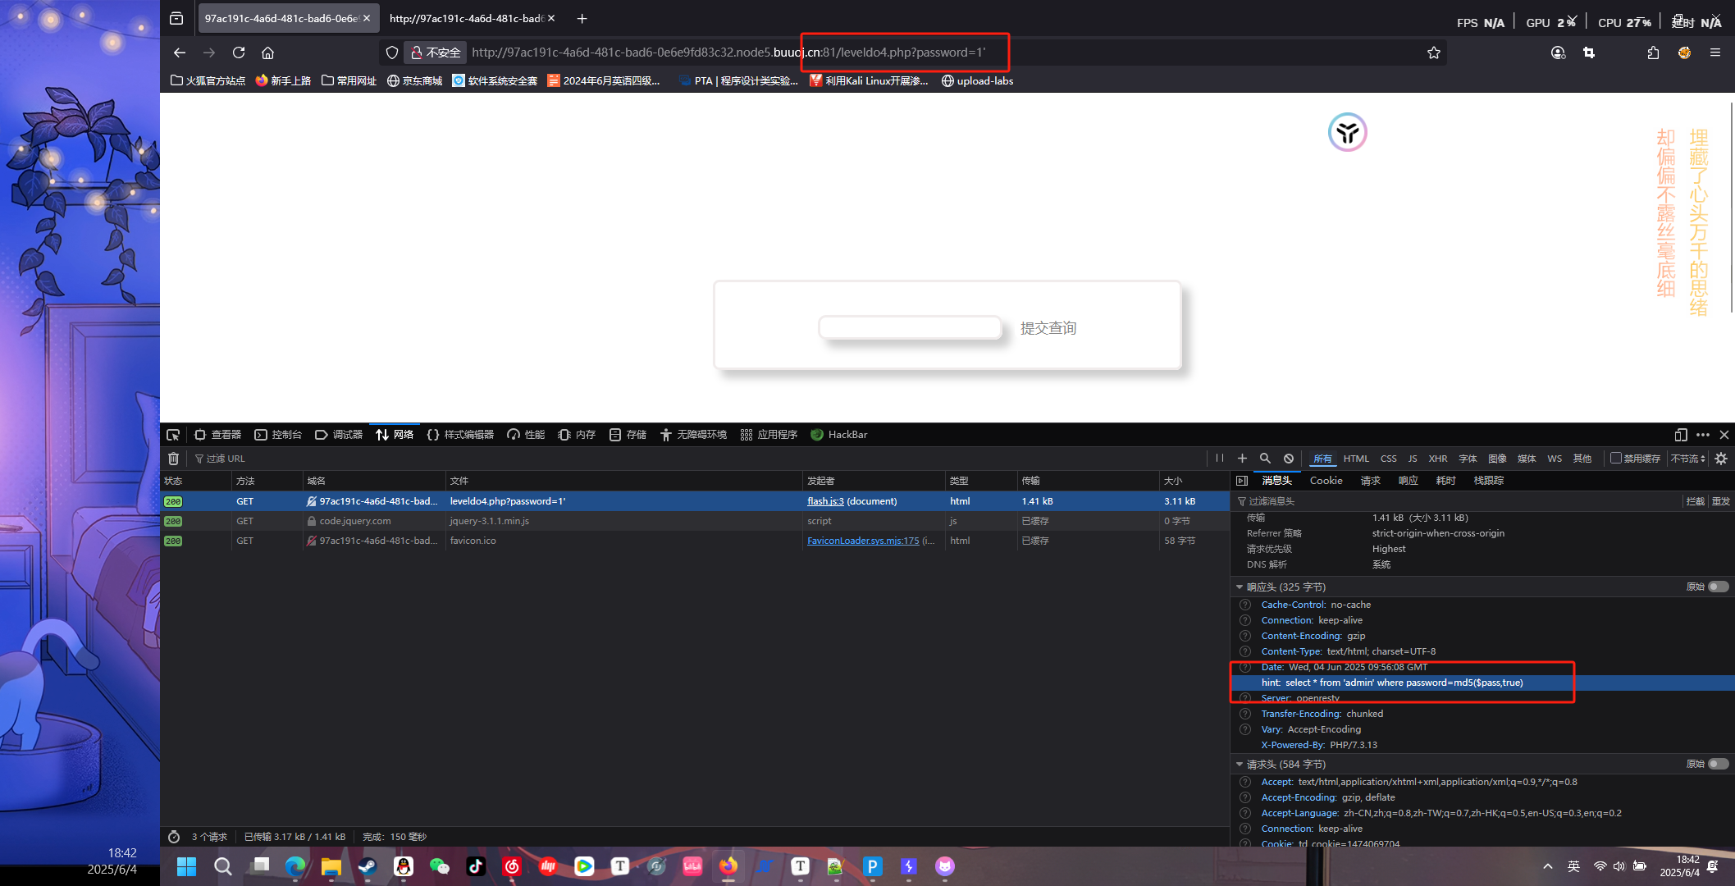Click the tracking protection shield icon
Viewport: 1735px width, 886px height.
(392, 53)
